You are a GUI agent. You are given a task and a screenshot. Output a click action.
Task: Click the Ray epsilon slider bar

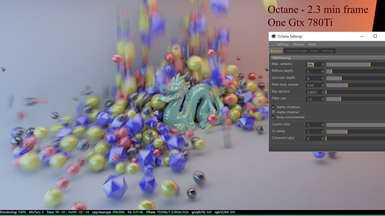356,92
